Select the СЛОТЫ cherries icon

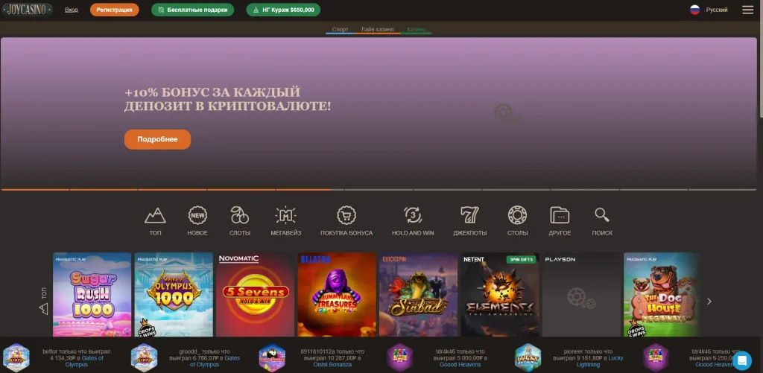240,215
